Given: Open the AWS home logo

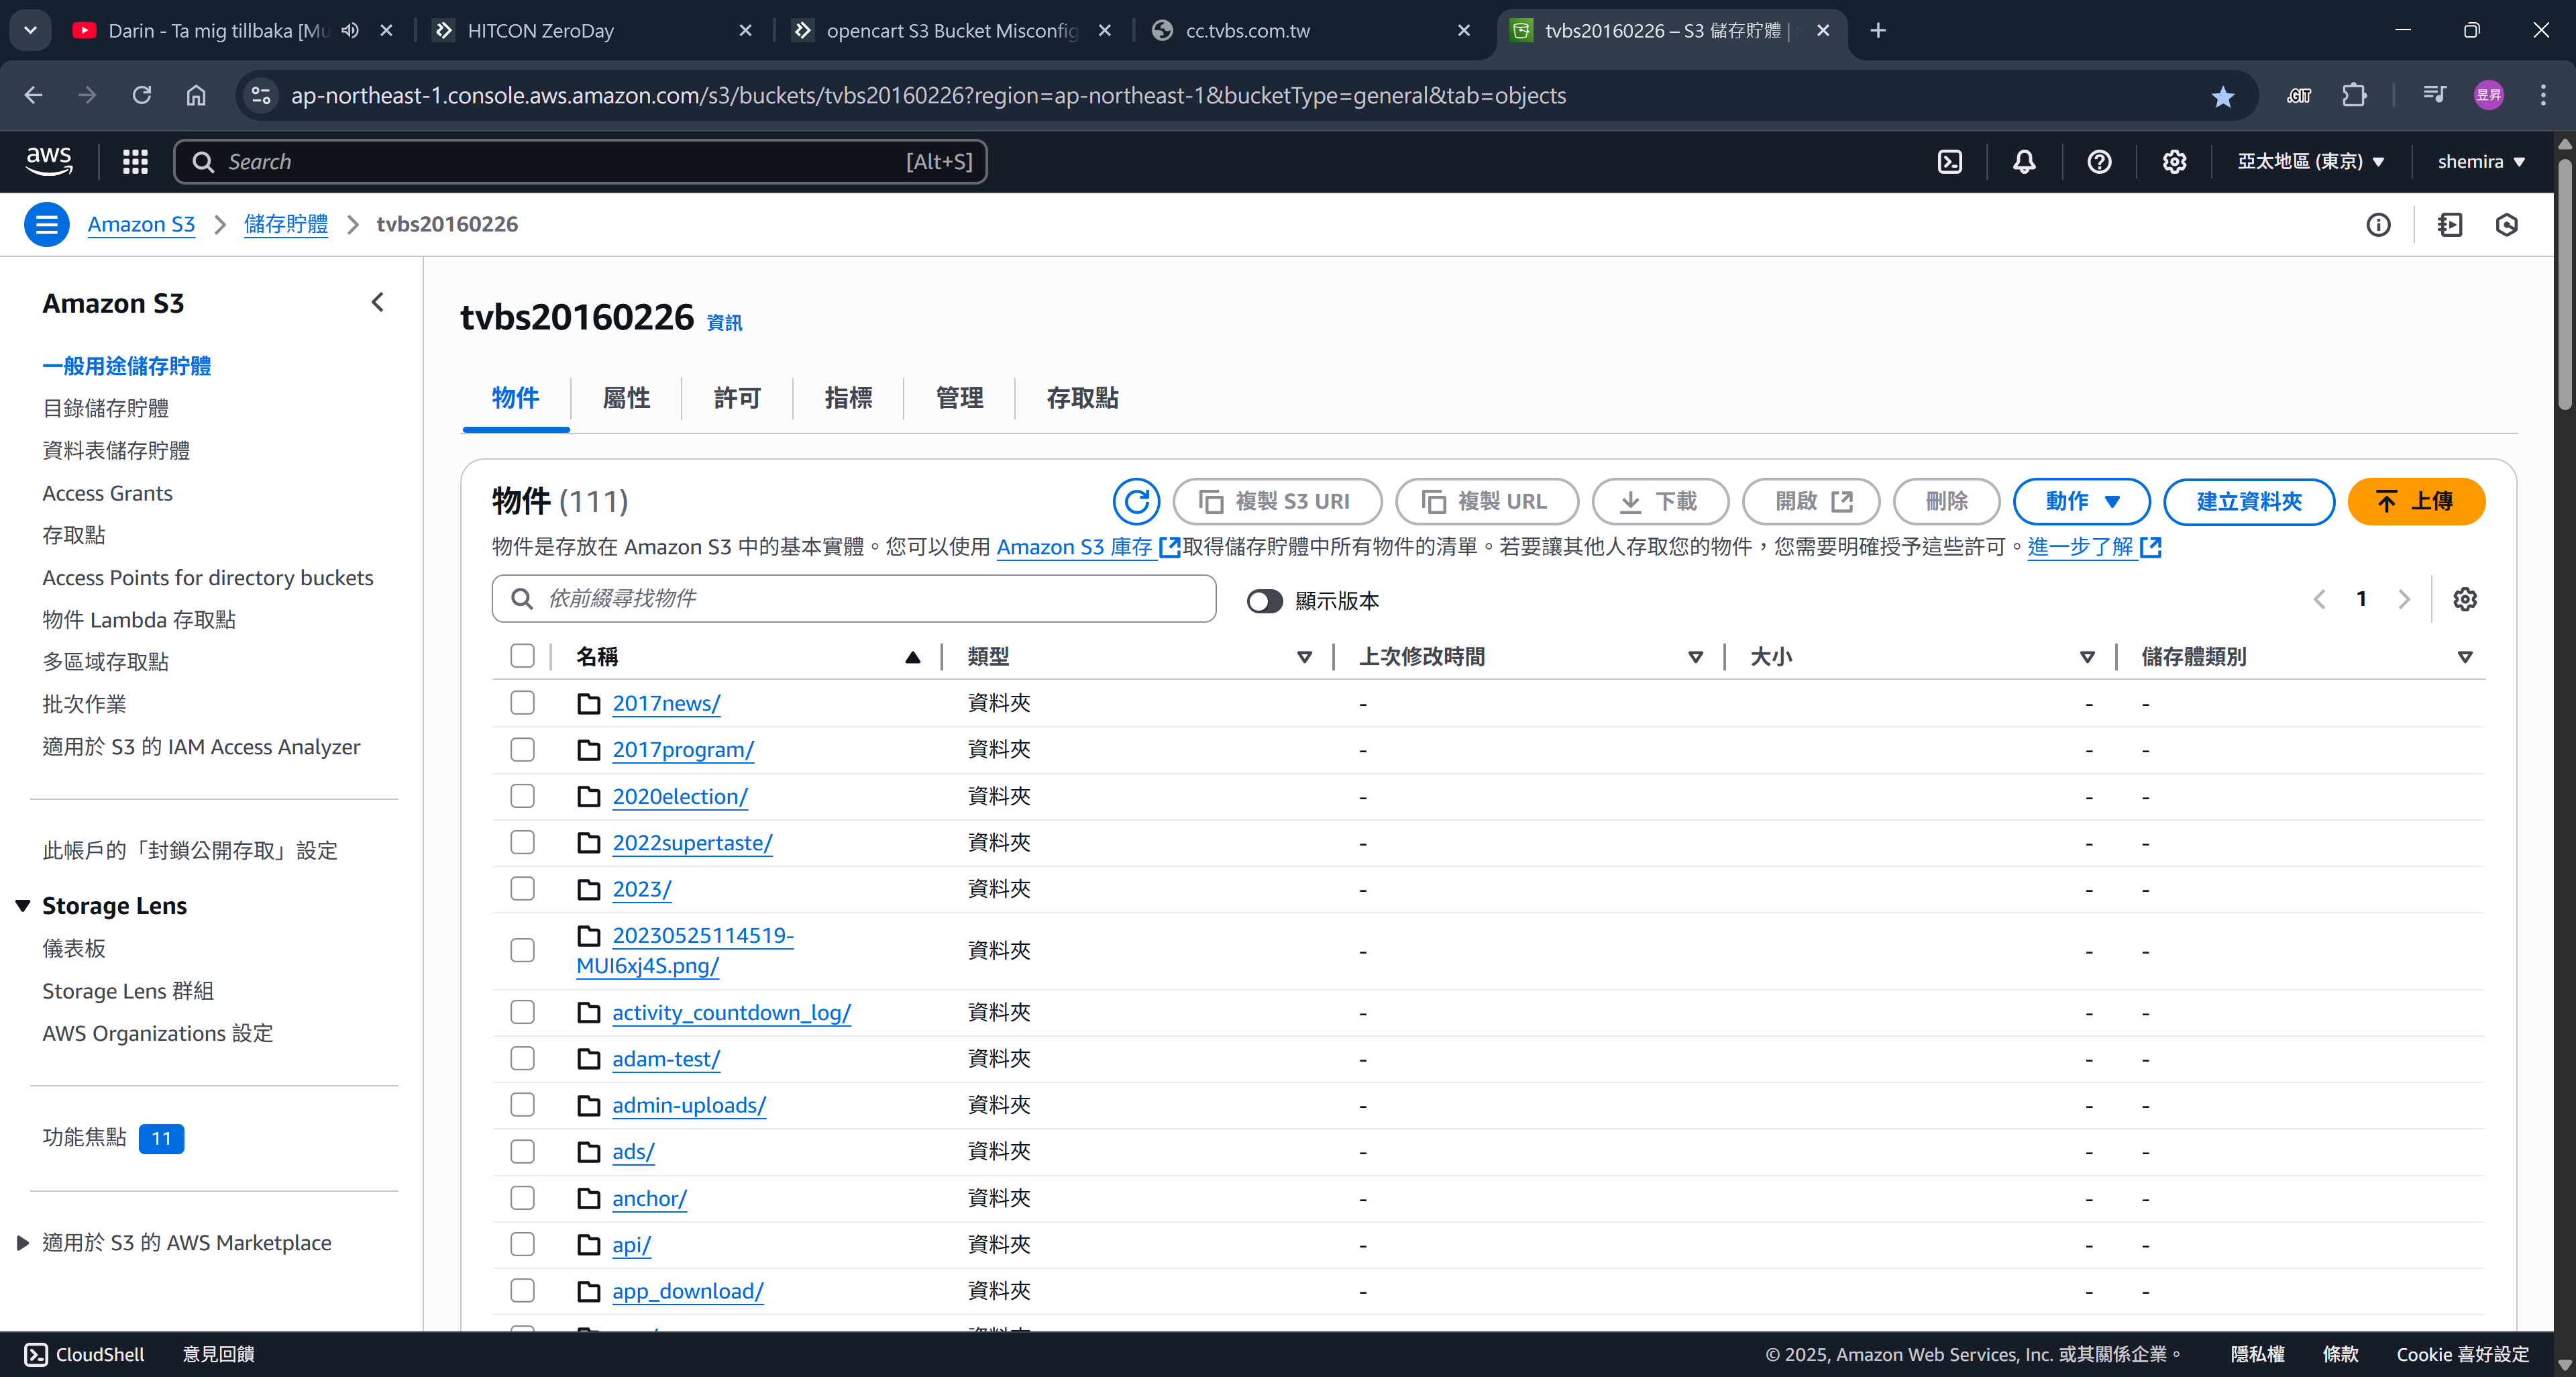Looking at the screenshot, I should coord(49,161).
